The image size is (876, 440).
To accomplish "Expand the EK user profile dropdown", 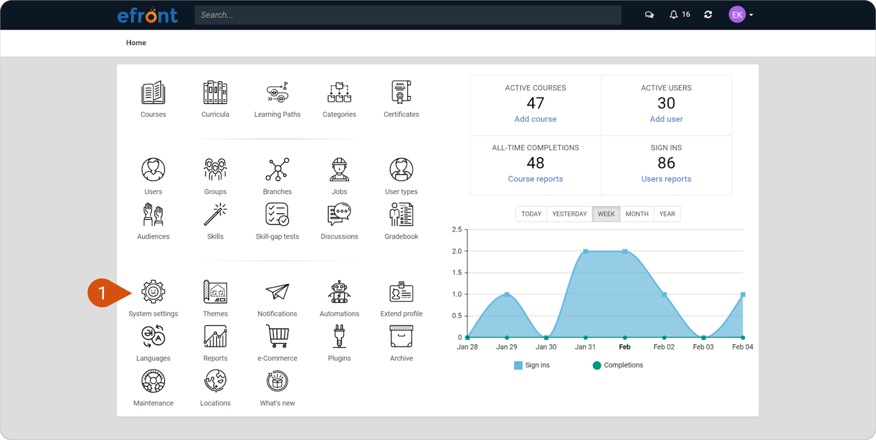I will click(741, 15).
